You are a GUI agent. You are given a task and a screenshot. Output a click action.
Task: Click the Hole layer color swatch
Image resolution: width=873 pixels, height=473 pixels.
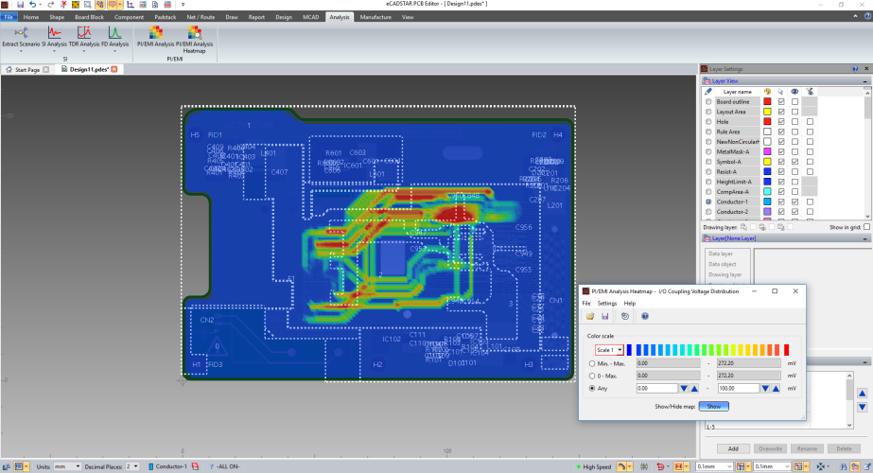point(767,121)
